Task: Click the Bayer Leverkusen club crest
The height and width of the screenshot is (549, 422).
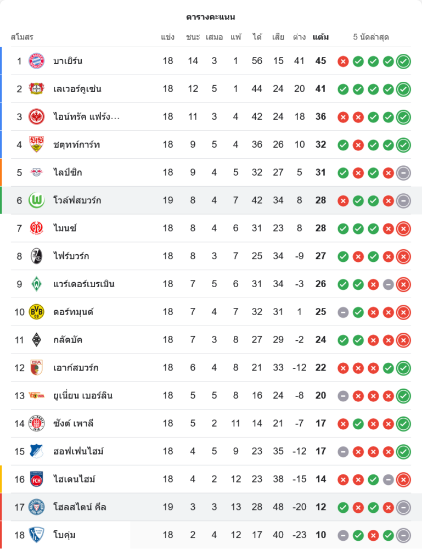Action: pyautogui.click(x=37, y=89)
